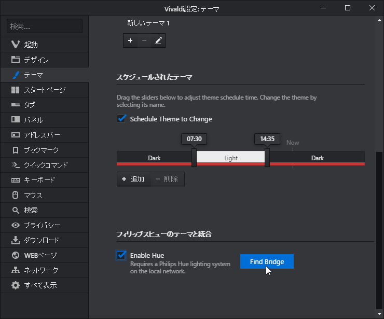Click the Vivaldi 起動 icon in sidebar

[16, 44]
